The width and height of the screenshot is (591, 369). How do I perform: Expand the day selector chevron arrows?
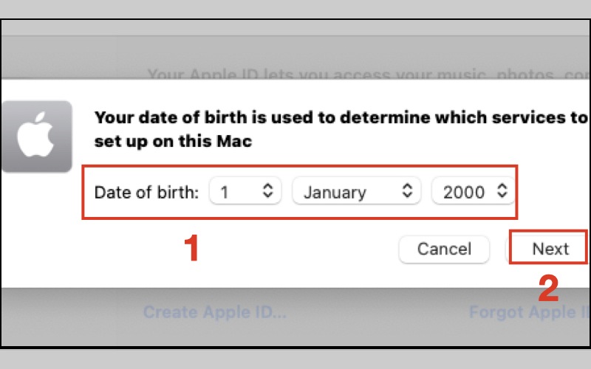click(268, 191)
